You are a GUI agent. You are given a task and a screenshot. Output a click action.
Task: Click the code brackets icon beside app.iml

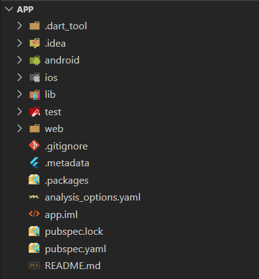(x=34, y=214)
